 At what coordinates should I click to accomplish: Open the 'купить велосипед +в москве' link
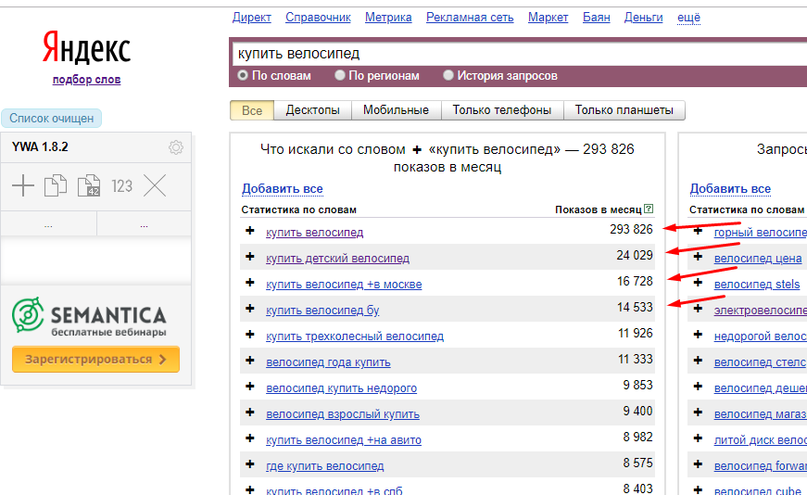[344, 285]
